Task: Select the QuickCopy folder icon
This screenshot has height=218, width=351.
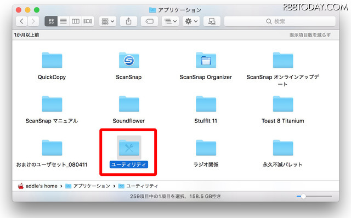Action: 52,60
